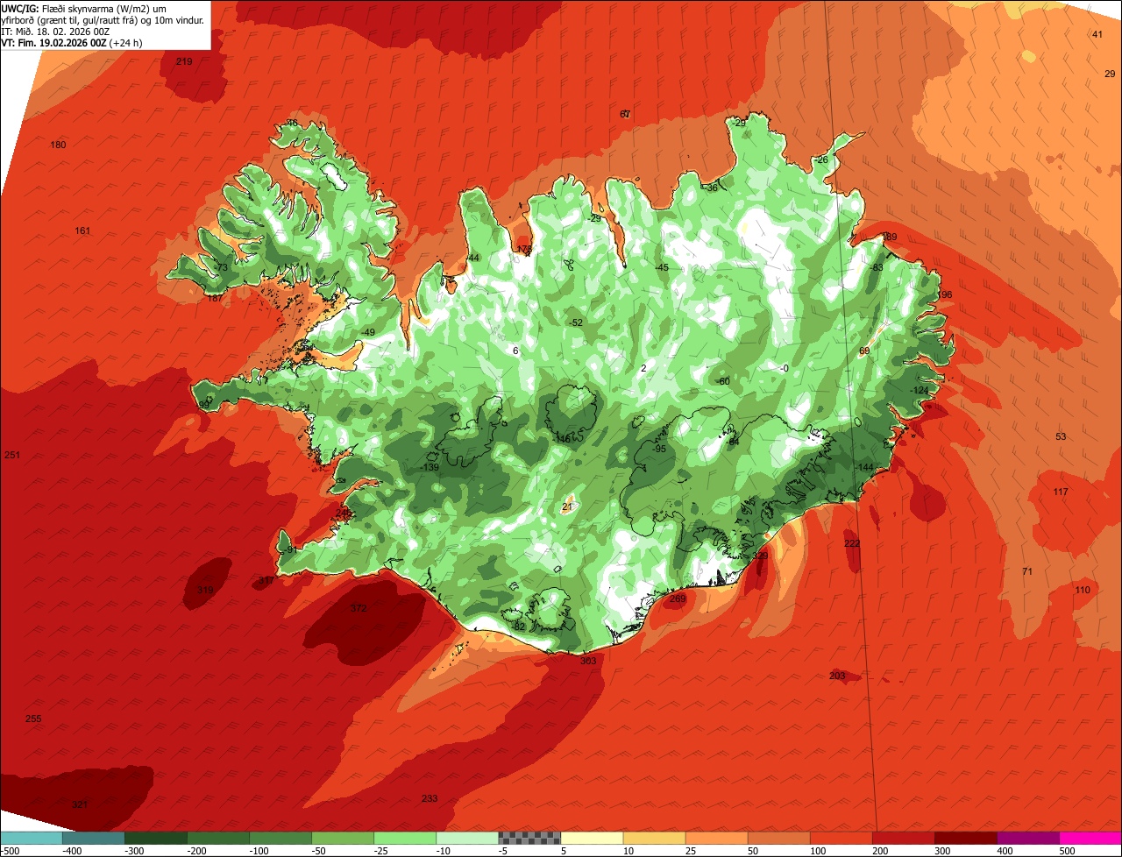
Task: Click the teal -500 to -400 legend swatch
Action: coord(32,838)
